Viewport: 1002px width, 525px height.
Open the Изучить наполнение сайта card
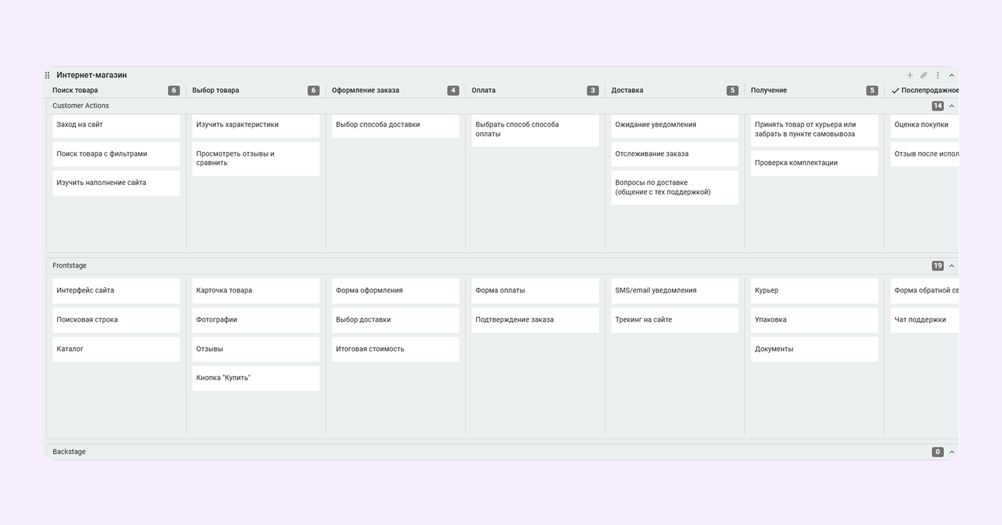pyautogui.click(x=116, y=183)
